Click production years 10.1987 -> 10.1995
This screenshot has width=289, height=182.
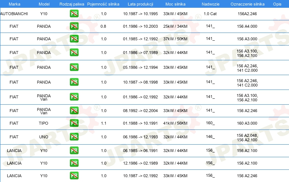coord(140,14)
